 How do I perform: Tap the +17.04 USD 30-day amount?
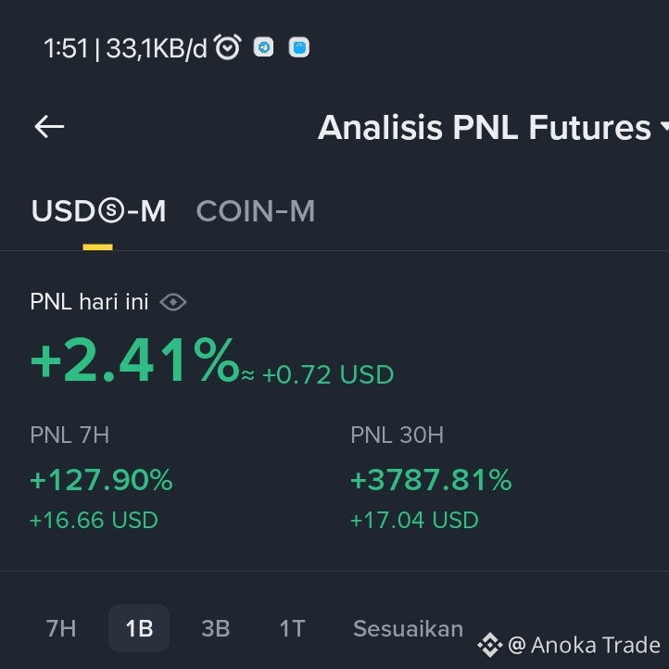[x=414, y=520]
